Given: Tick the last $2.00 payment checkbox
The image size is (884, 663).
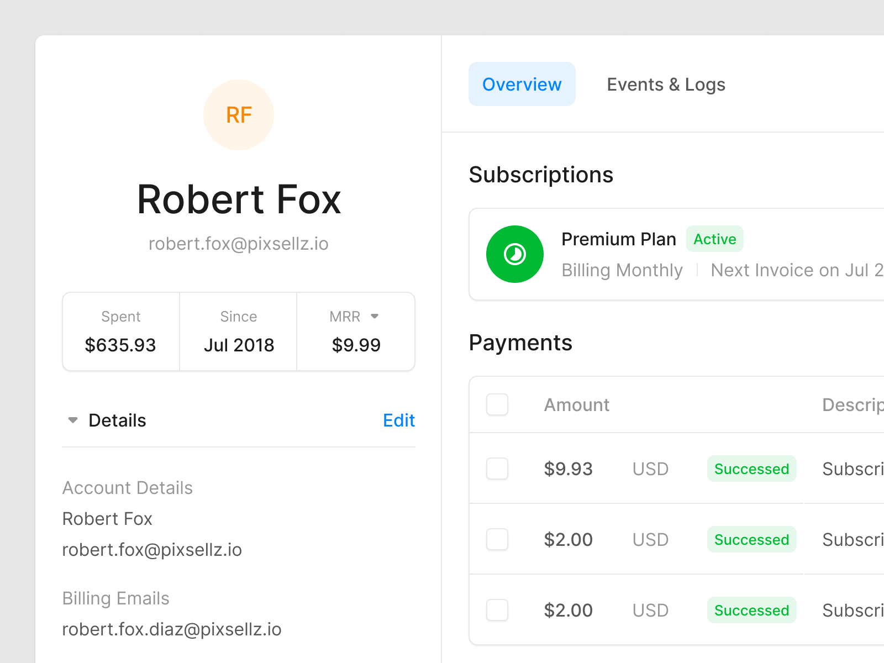Looking at the screenshot, I should tap(497, 610).
